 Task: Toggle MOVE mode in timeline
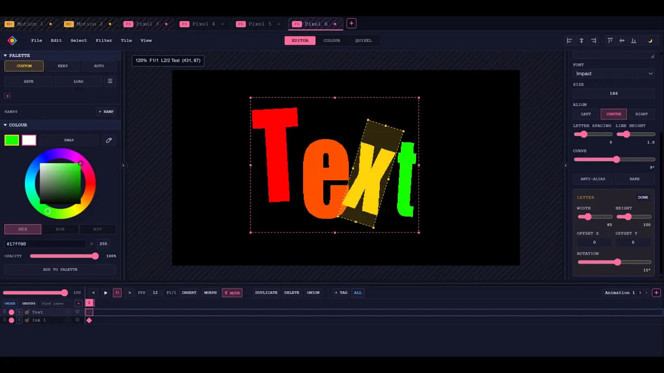(x=232, y=293)
